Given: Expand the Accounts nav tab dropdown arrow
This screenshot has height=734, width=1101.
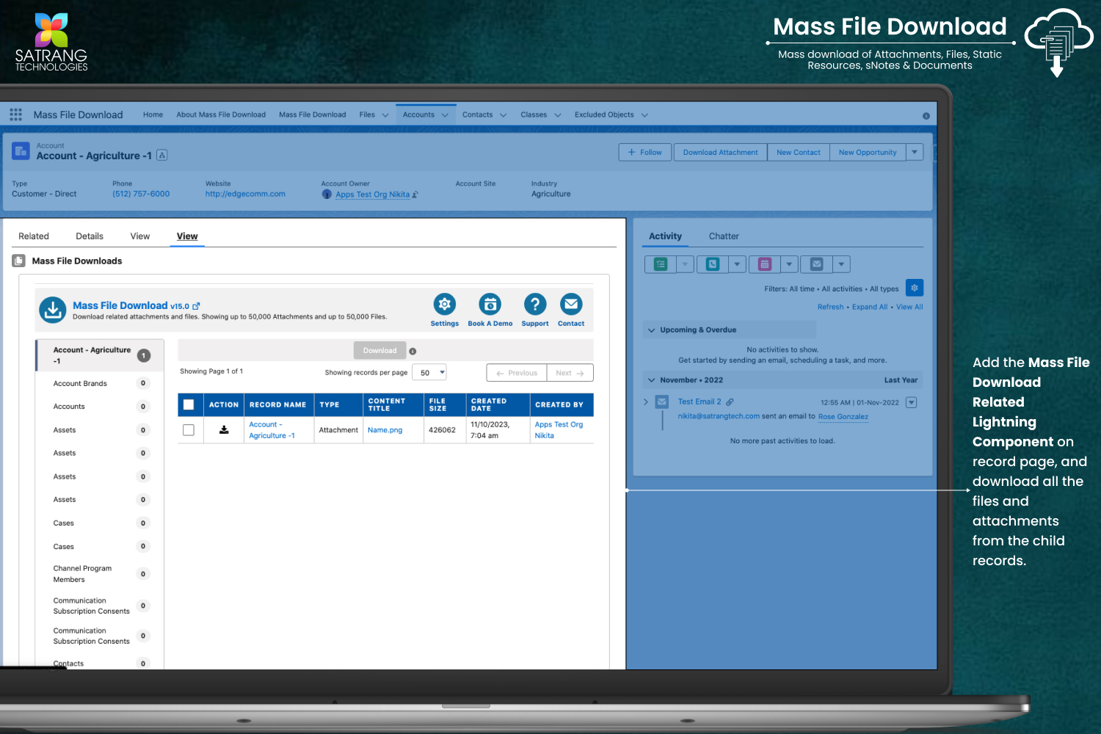Looking at the screenshot, I should coord(445,115).
